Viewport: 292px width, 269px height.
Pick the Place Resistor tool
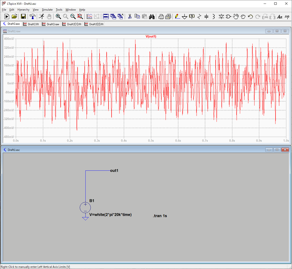click(x=199, y=16)
